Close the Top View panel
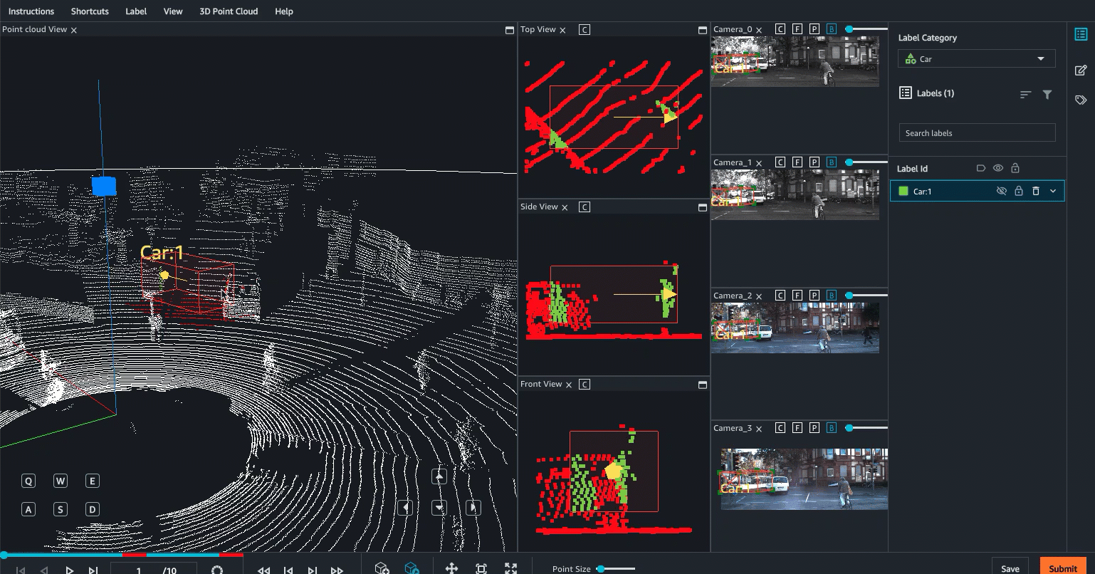Viewport: 1095px width, 574px height. coord(562,30)
